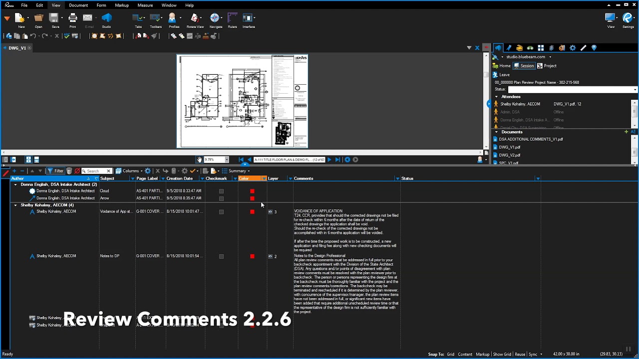Click the Project button in Studio panel
This screenshot has width=639, height=359.
[x=547, y=66]
